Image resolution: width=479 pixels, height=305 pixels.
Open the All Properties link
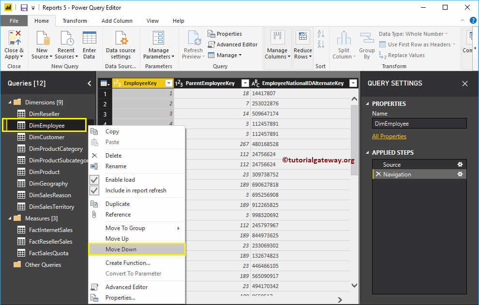tap(389, 136)
